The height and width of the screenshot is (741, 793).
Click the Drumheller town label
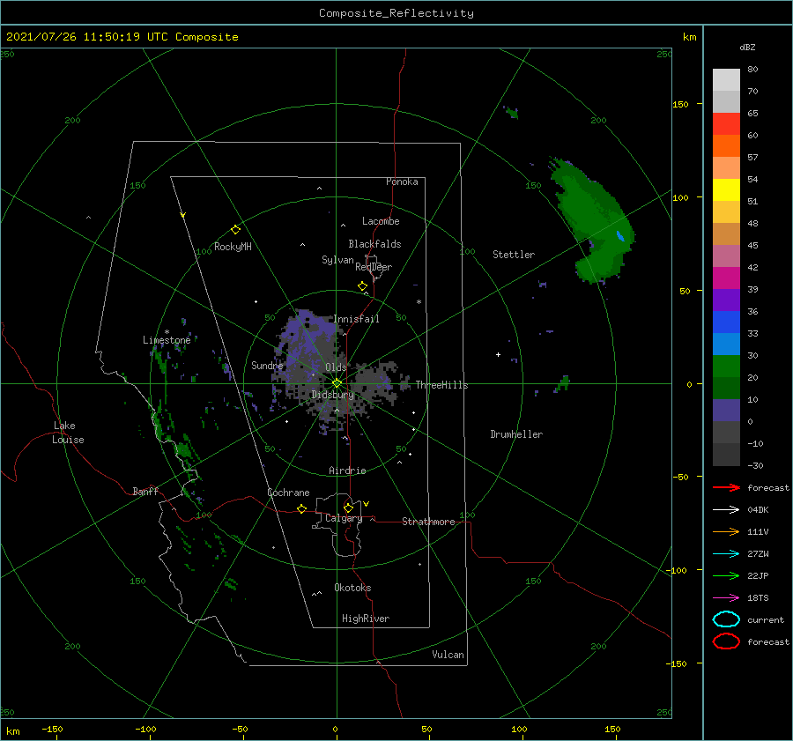tap(516, 434)
